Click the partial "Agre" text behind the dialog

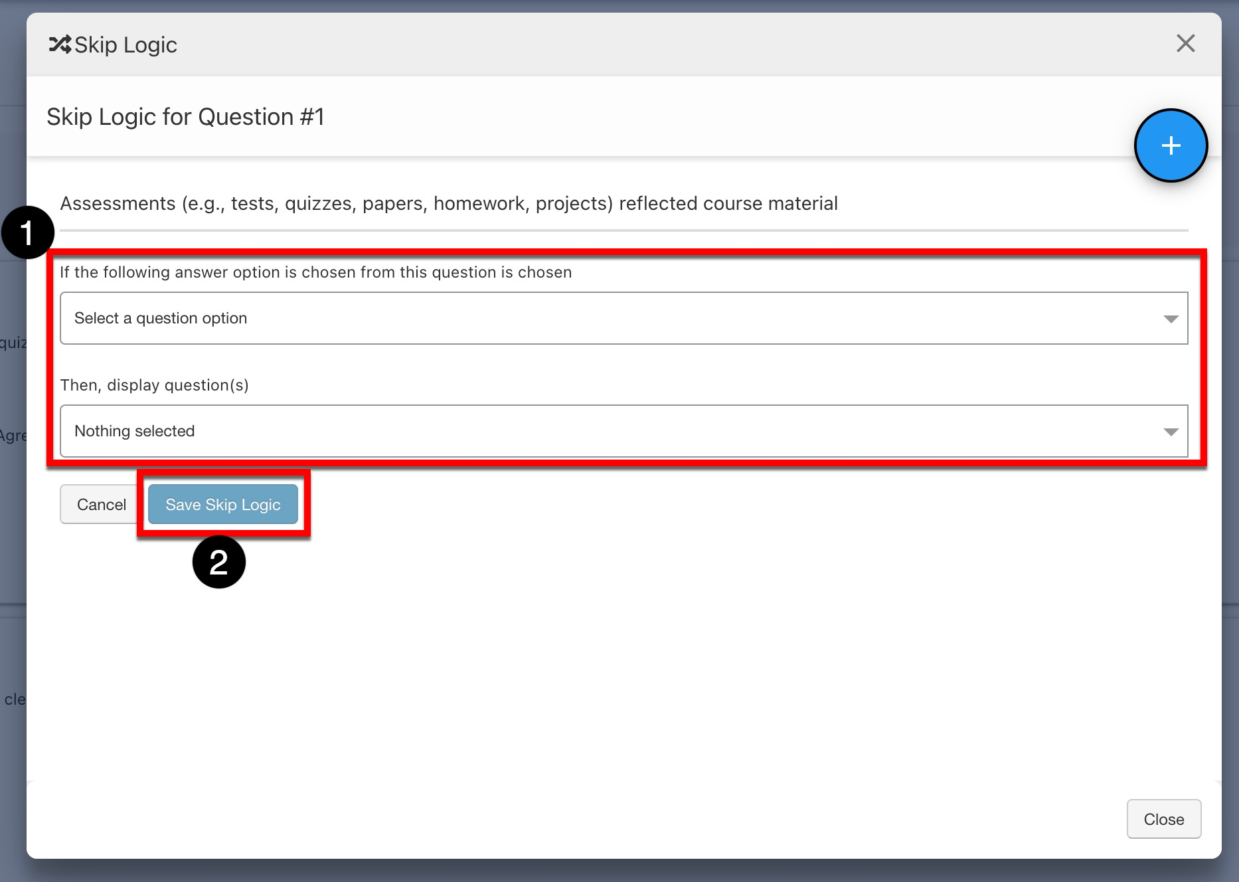point(13,436)
